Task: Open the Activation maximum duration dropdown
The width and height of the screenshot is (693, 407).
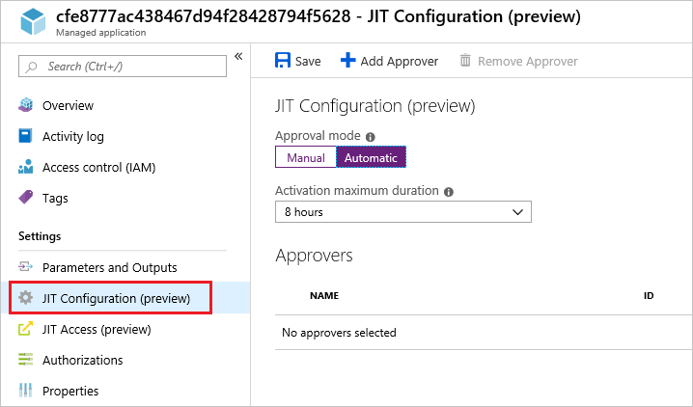Action: [x=402, y=211]
